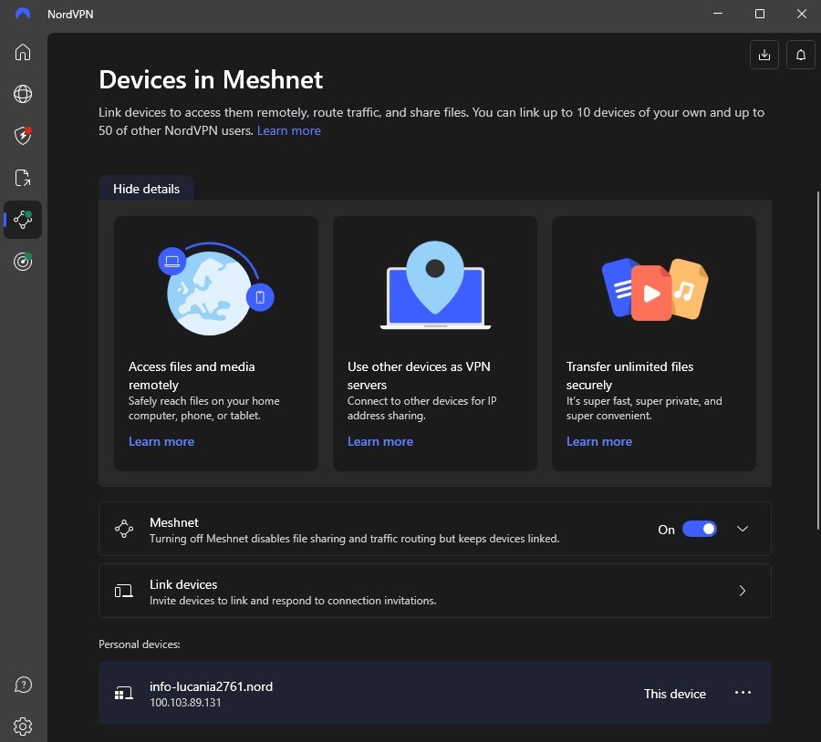Click the laptop location pin illustration
The width and height of the screenshot is (821, 742).
[435, 285]
